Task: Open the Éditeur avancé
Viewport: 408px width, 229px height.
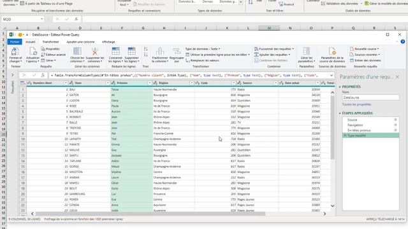Action: tap(54, 55)
